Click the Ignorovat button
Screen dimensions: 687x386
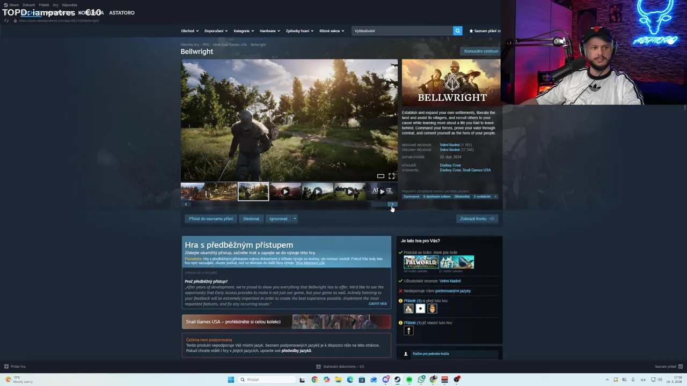(278, 219)
